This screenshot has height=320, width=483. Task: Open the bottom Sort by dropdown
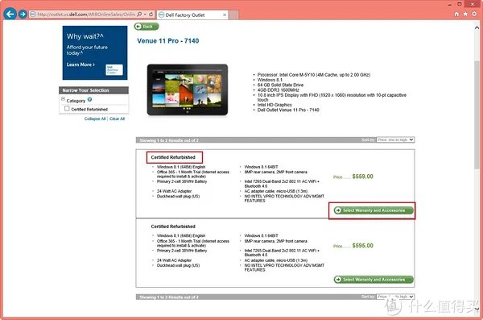click(x=395, y=297)
